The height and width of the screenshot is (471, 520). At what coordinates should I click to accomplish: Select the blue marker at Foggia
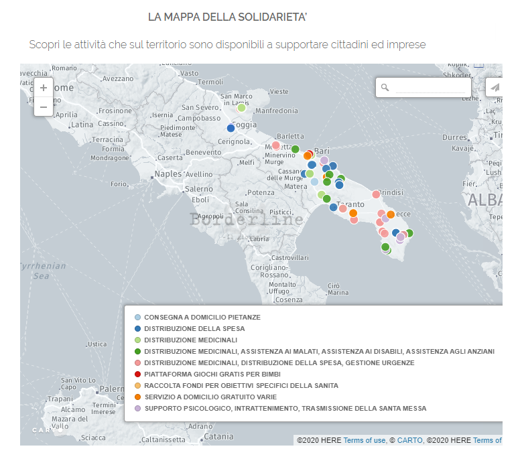(231, 128)
